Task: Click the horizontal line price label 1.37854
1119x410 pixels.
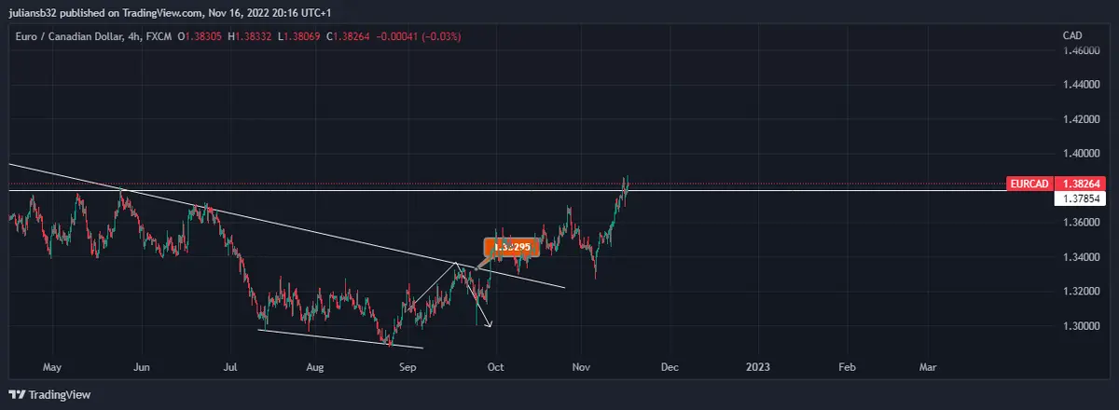Action: click(x=1080, y=198)
